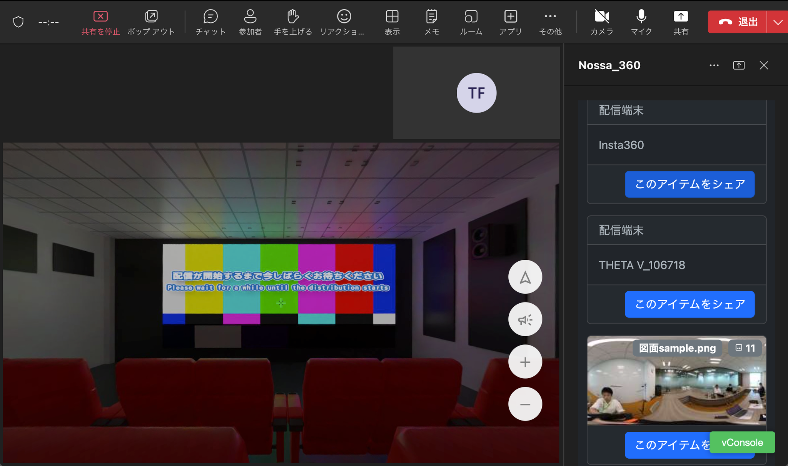Raise hand with 手を上げる
This screenshot has height=466, width=788.
[293, 22]
